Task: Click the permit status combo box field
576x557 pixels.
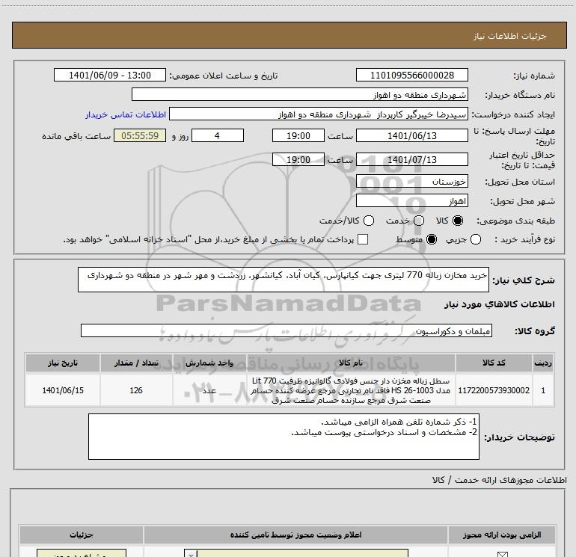Action: 296,553
